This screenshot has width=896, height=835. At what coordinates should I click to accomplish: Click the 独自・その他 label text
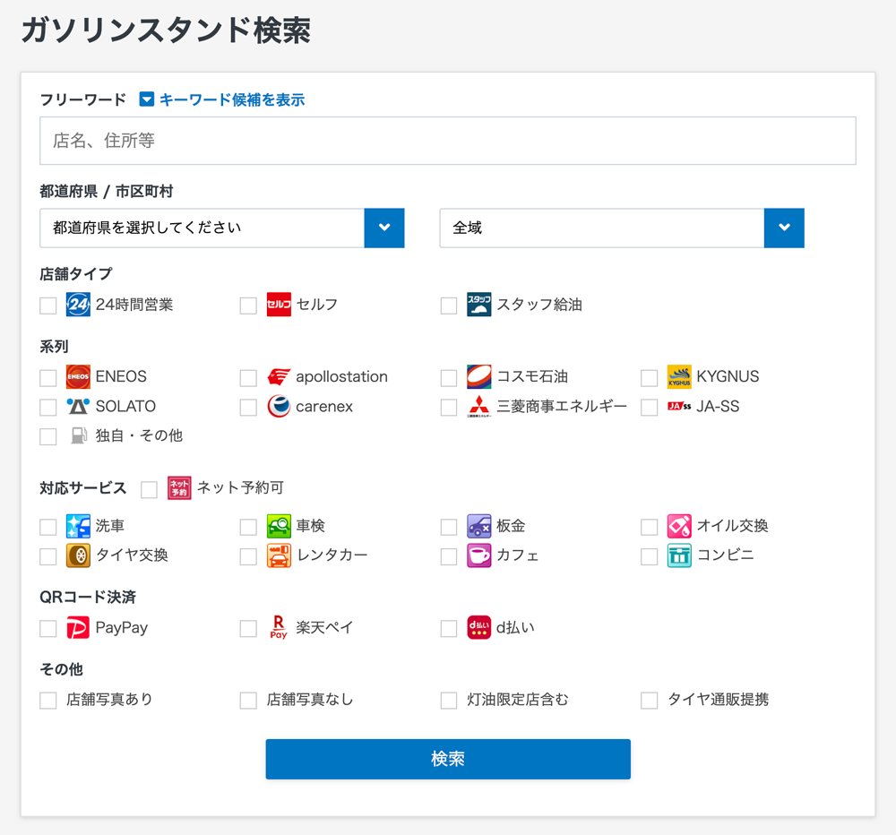point(139,435)
